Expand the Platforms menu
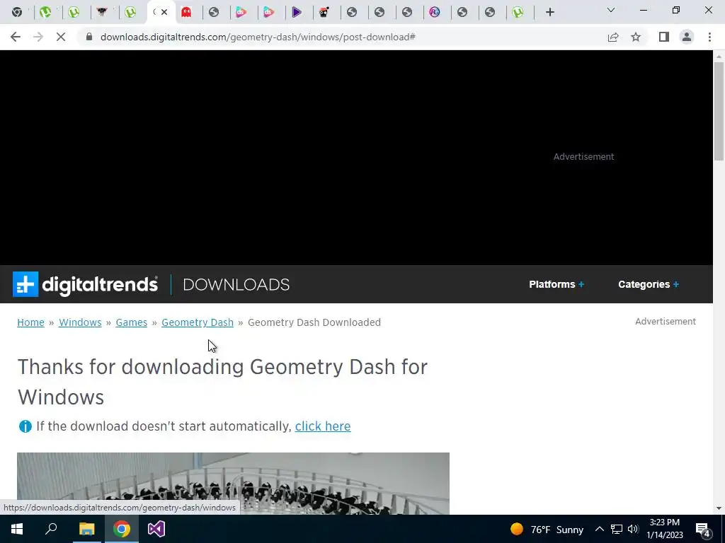The width and height of the screenshot is (725, 543). pos(556,284)
